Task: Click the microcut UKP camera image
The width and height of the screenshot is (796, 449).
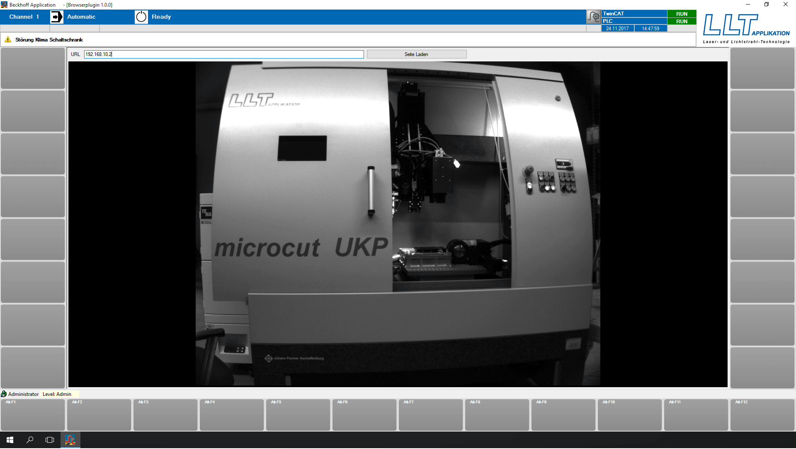Action: click(x=398, y=224)
